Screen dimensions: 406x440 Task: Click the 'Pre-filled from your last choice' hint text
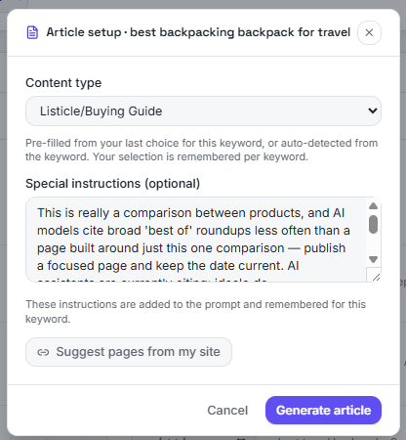tap(202, 150)
